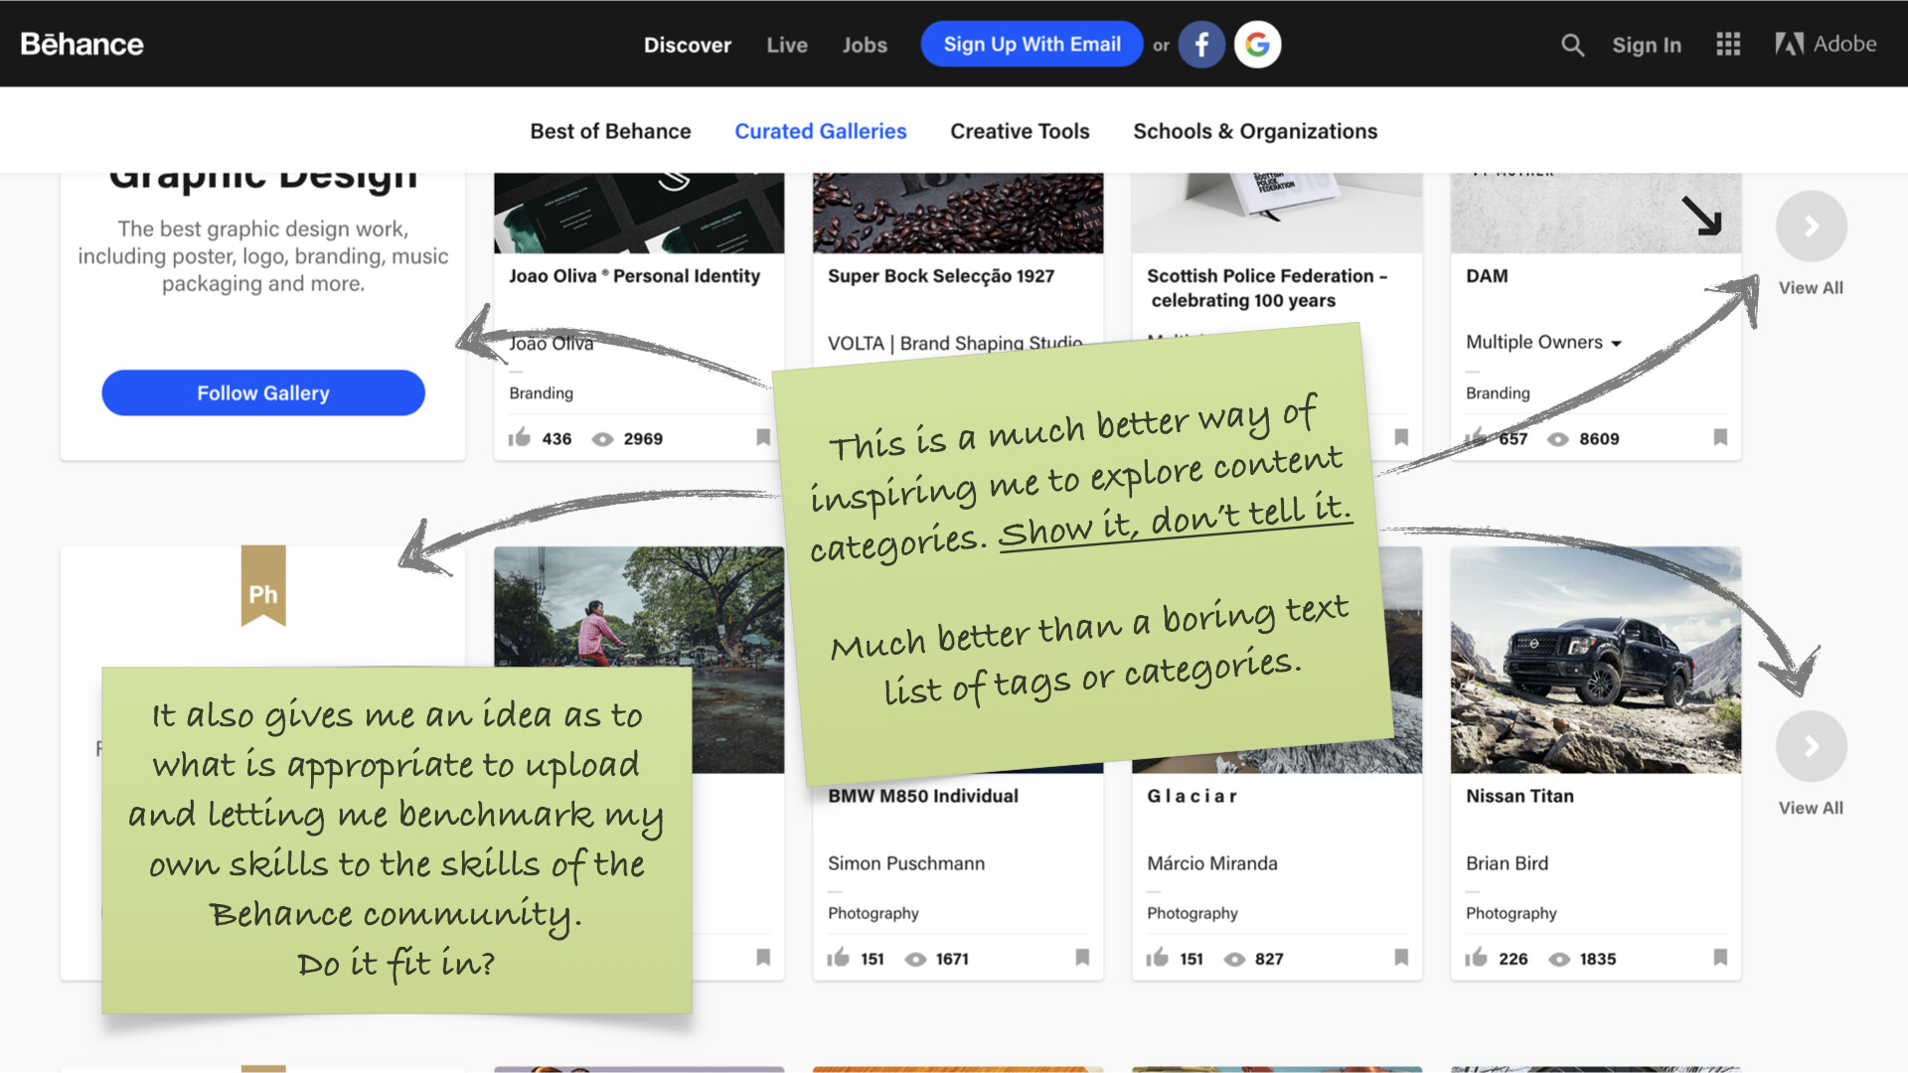Sign up with Facebook icon
This screenshot has height=1073, width=1908.
1201,45
